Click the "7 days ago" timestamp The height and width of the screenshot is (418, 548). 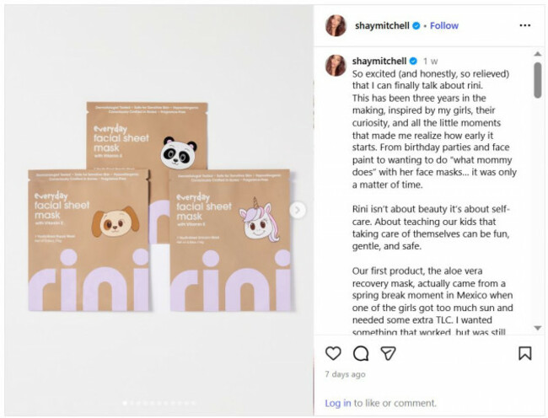(x=345, y=374)
